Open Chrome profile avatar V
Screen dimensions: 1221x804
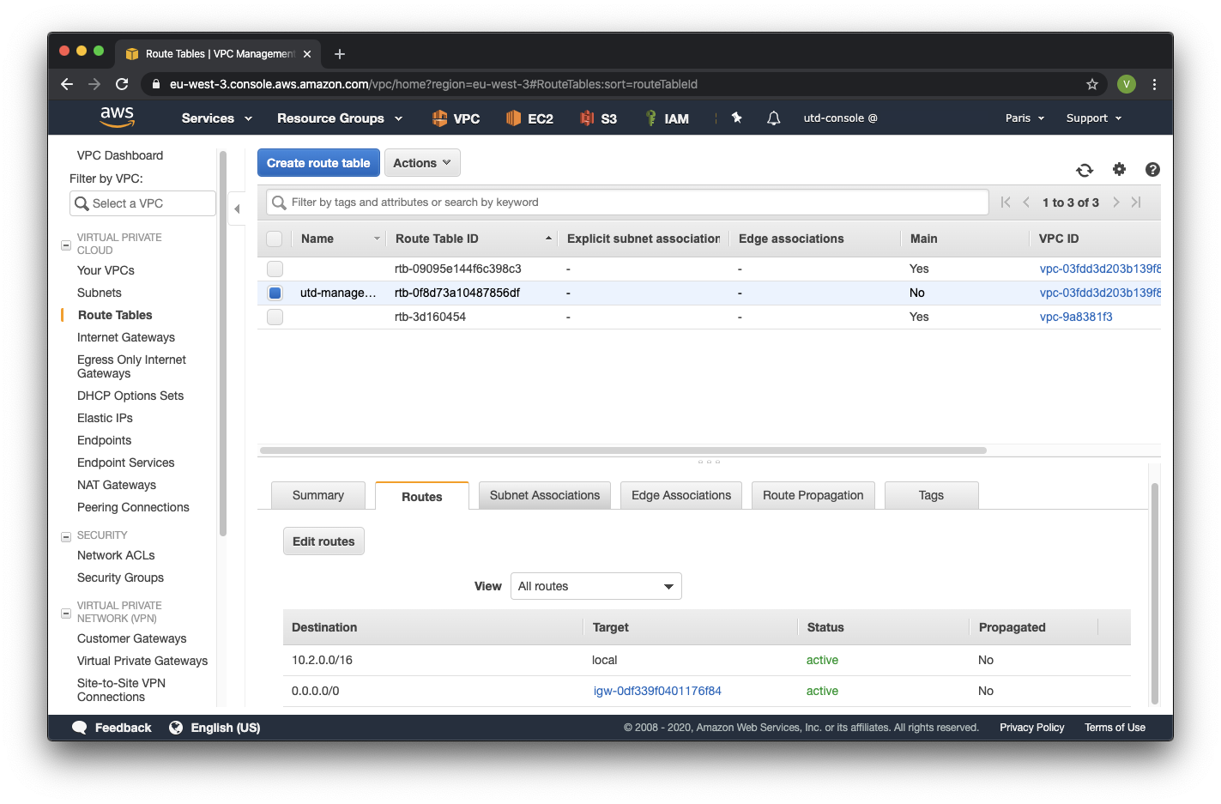(1127, 84)
